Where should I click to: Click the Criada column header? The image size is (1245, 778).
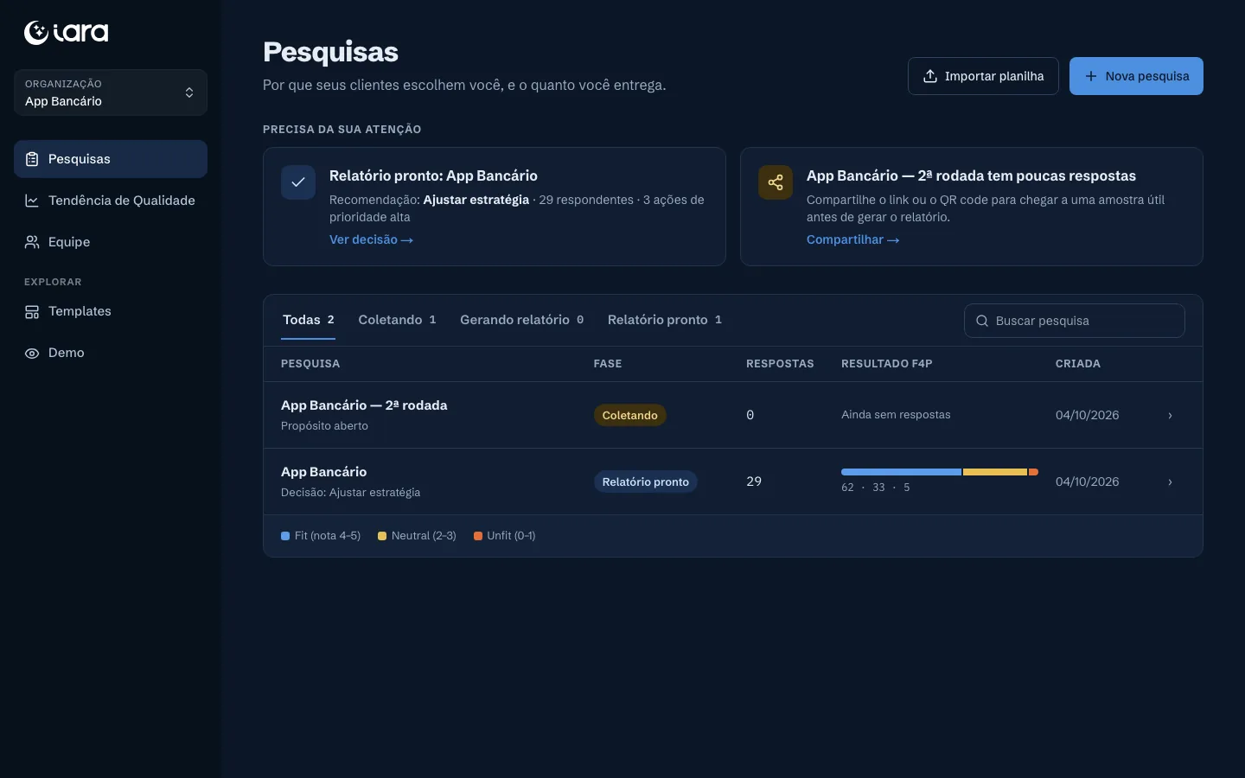1078,364
